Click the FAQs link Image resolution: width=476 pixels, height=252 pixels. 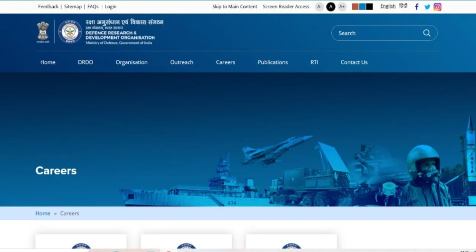93,6
